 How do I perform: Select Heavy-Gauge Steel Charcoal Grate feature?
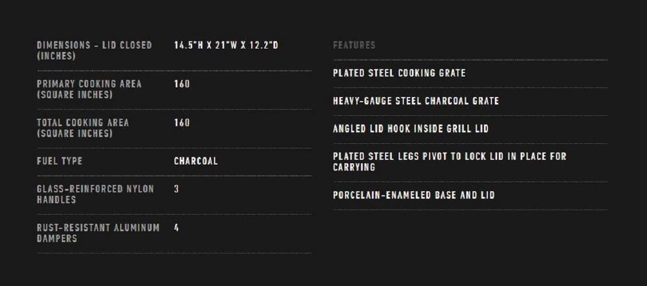coord(416,101)
